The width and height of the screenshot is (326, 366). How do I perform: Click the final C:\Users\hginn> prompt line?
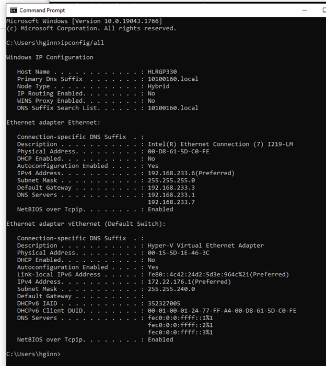pos(33,354)
